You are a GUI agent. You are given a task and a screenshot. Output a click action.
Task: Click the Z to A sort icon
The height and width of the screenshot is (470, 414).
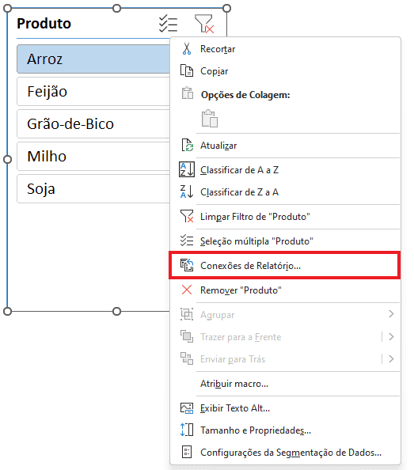tap(187, 191)
